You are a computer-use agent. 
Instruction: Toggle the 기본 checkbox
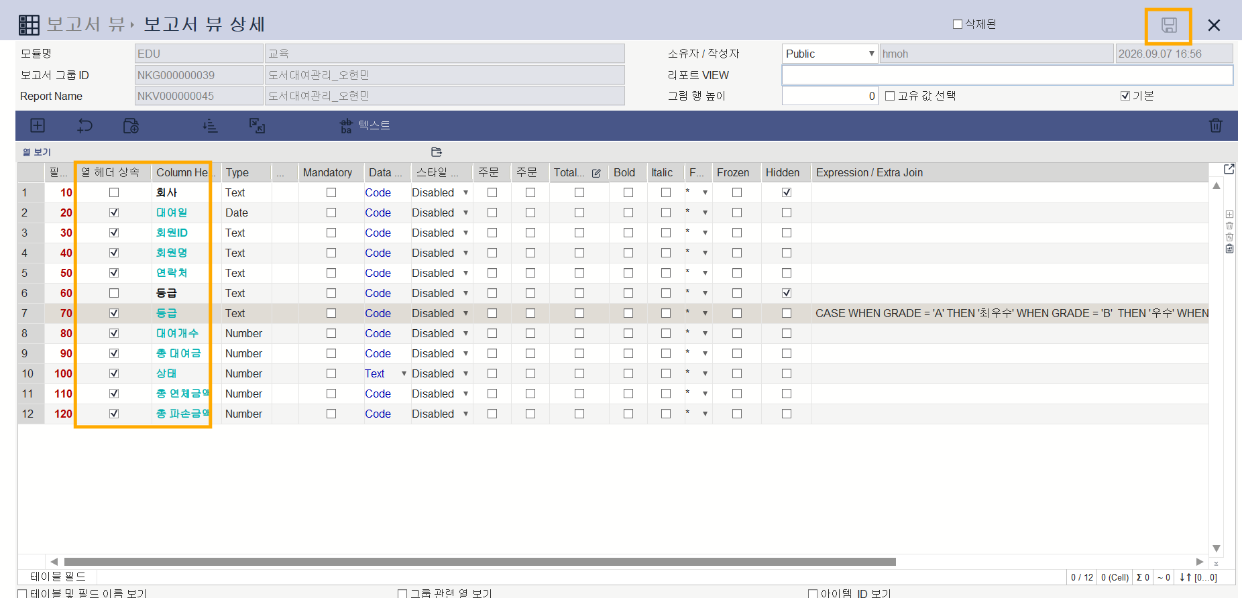(1125, 96)
